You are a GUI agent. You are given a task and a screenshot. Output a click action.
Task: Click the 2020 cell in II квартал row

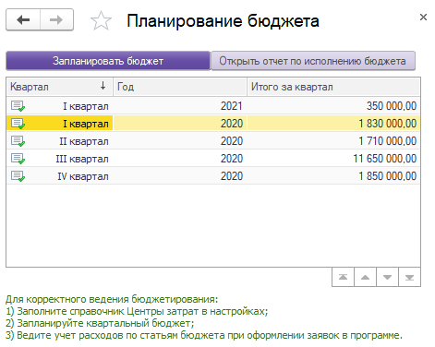[180, 141]
